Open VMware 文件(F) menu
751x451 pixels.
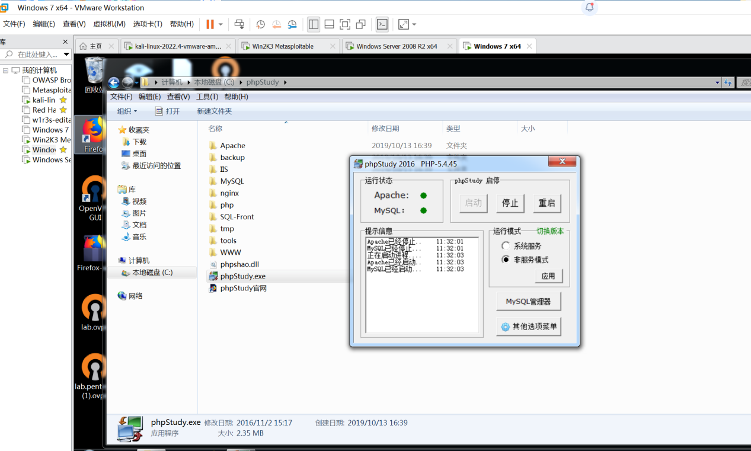tap(14, 24)
